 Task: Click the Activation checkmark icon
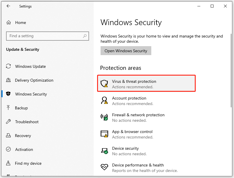[9, 149]
